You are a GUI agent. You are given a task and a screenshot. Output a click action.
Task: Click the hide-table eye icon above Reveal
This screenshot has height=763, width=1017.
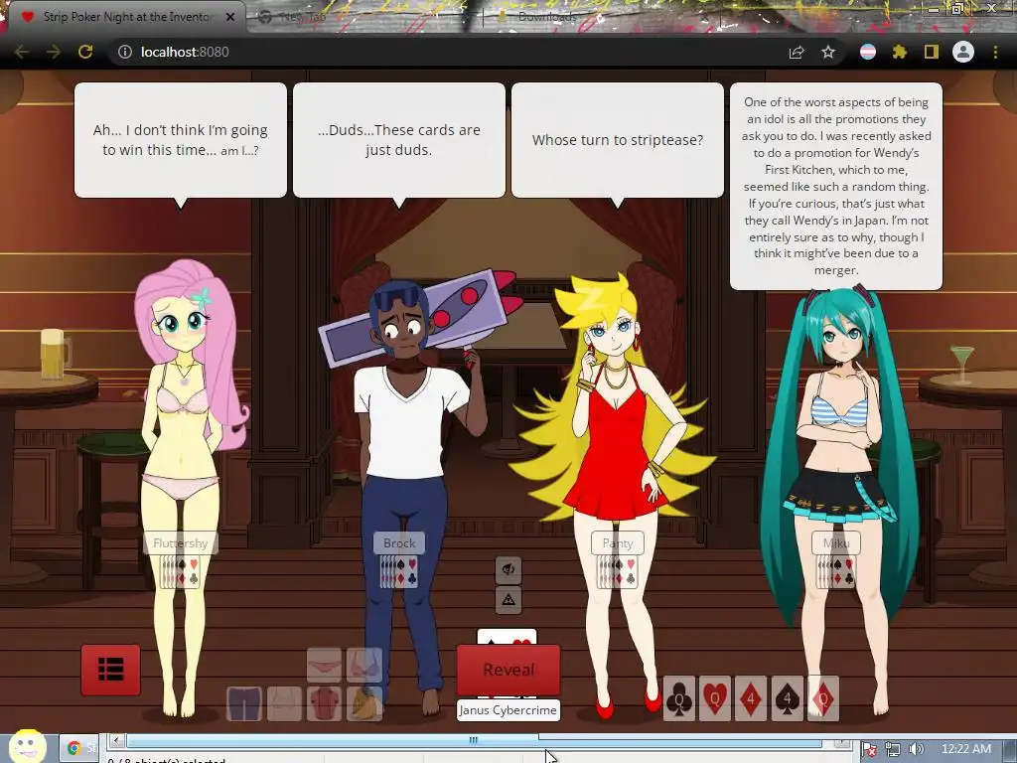pos(508,569)
